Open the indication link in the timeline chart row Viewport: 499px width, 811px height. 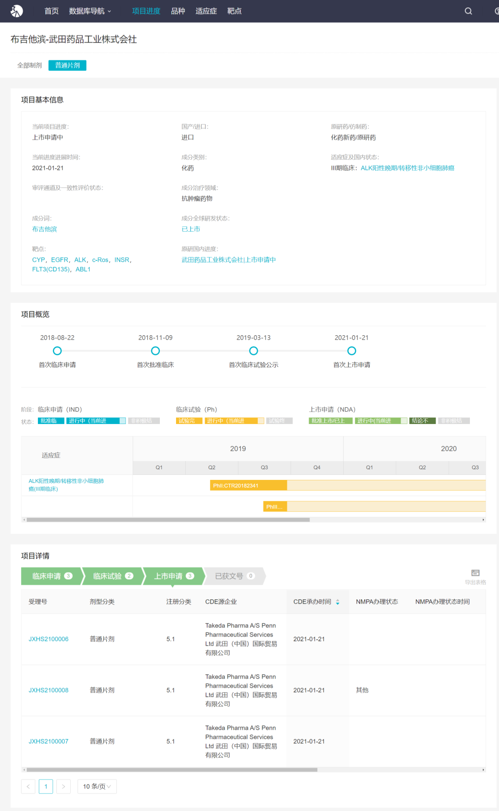pyautogui.click(x=66, y=485)
